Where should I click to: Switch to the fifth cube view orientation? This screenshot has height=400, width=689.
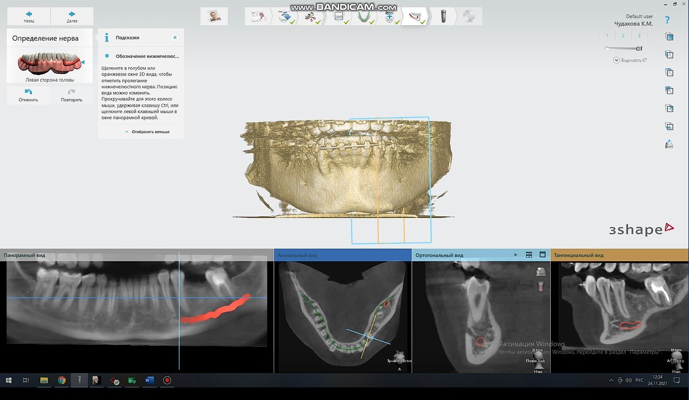coord(669,108)
